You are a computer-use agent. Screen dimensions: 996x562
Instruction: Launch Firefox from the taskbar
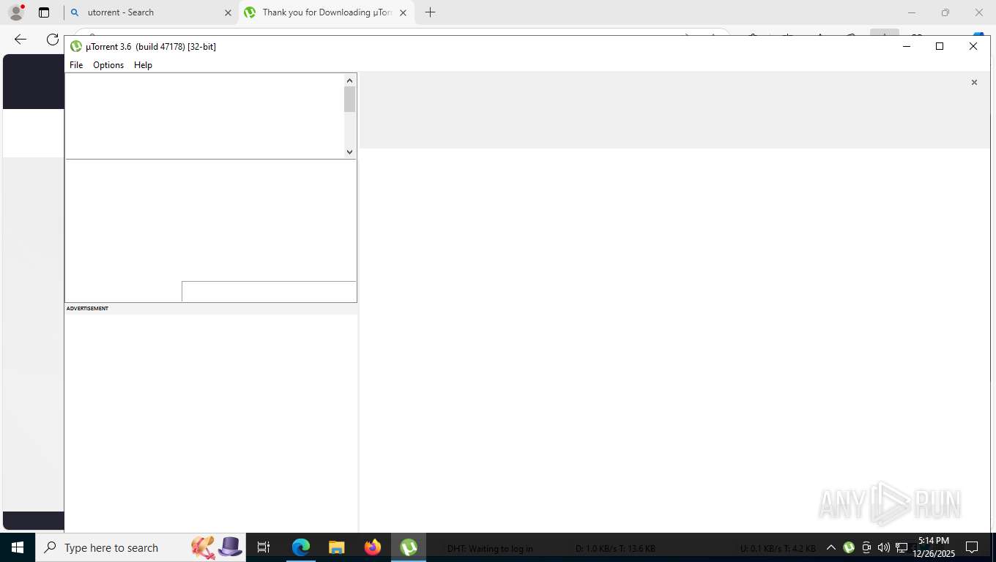tap(373, 547)
